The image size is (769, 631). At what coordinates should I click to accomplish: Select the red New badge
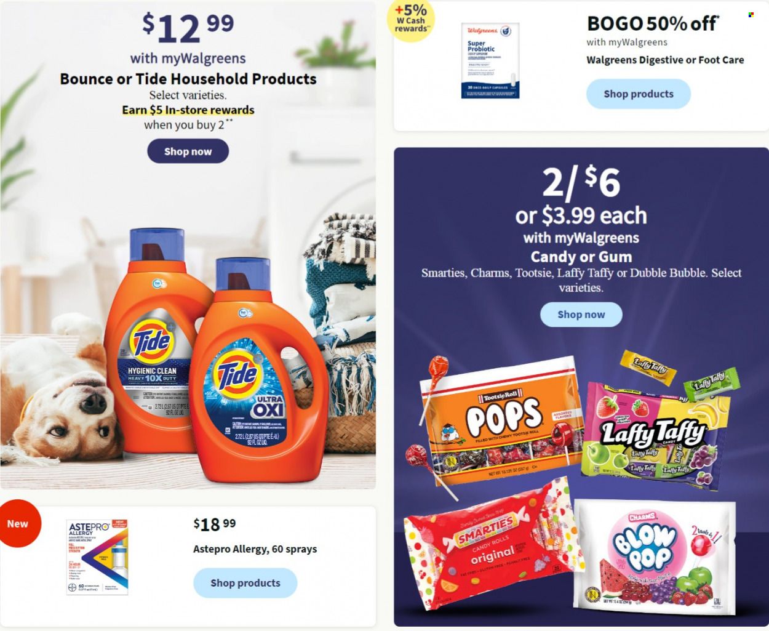click(x=18, y=524)
